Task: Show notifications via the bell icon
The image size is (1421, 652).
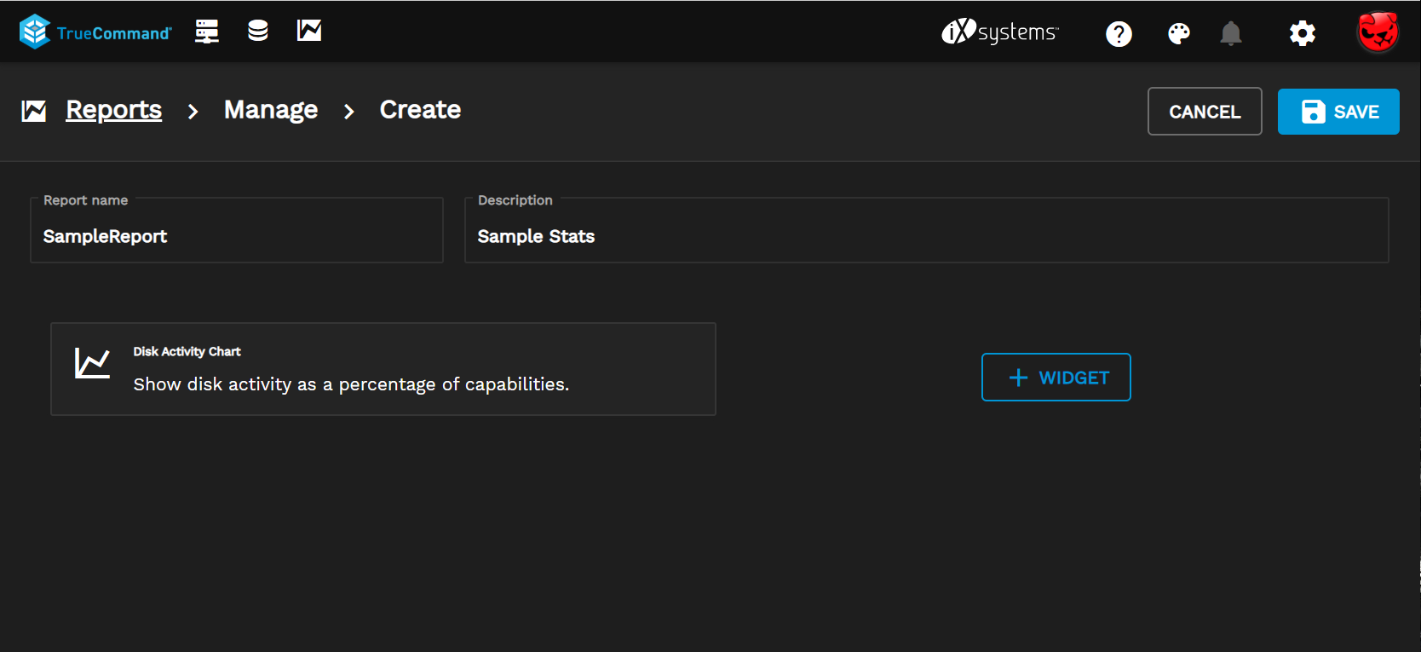Action: (1230, 34)
